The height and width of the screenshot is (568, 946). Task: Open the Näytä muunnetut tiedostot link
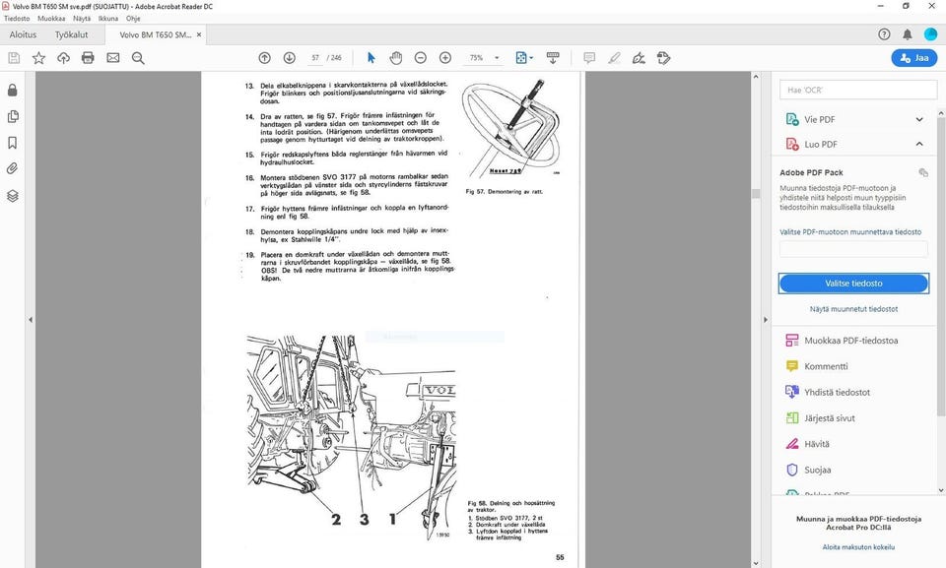[853, 309]
